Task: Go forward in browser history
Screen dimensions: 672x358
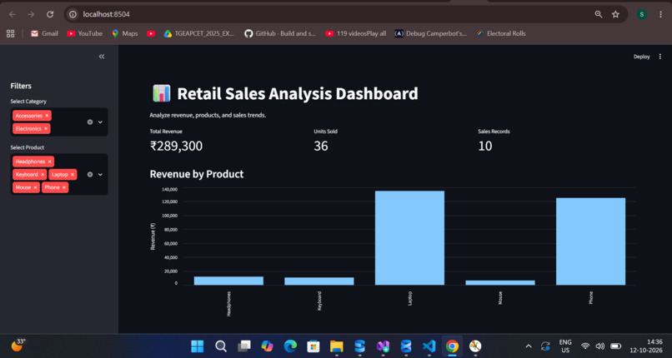Action: (31, 14)
